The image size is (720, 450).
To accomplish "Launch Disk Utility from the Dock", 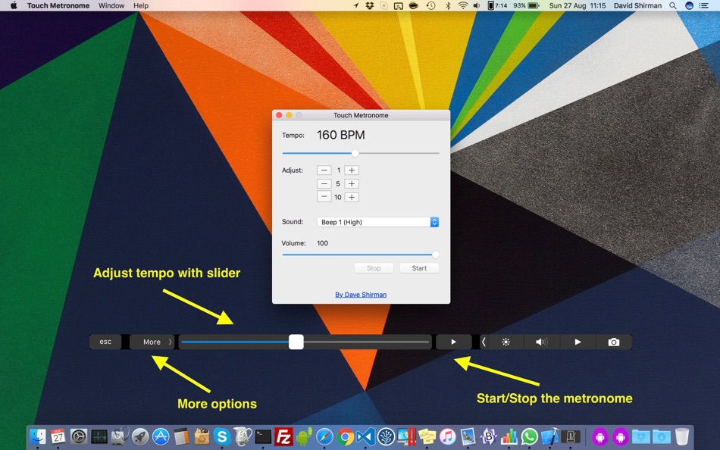I will (x=120, y=436).
